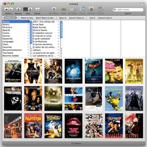Viewport: 147px width, 147px height.
Task: Expand the Genres category arrow
Action: (x=28, y=36)
